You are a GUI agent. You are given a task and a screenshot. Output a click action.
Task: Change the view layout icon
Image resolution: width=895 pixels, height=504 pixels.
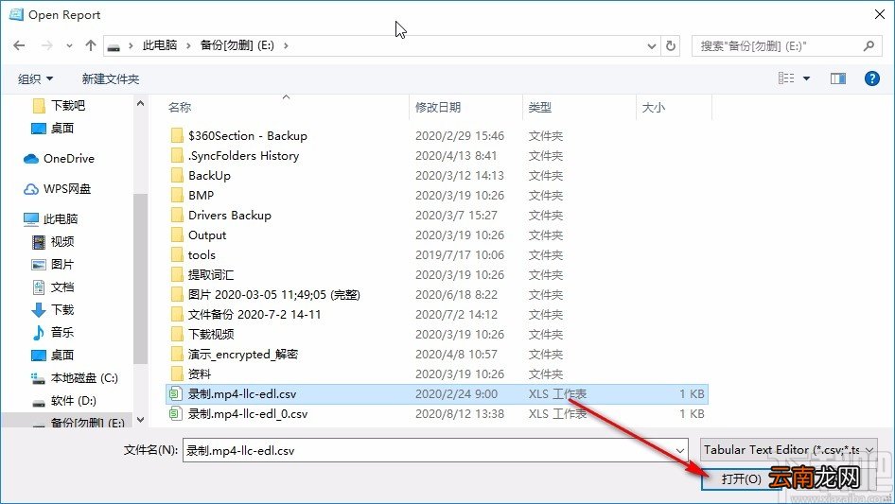pyautogui.click(x=786, y=78)
